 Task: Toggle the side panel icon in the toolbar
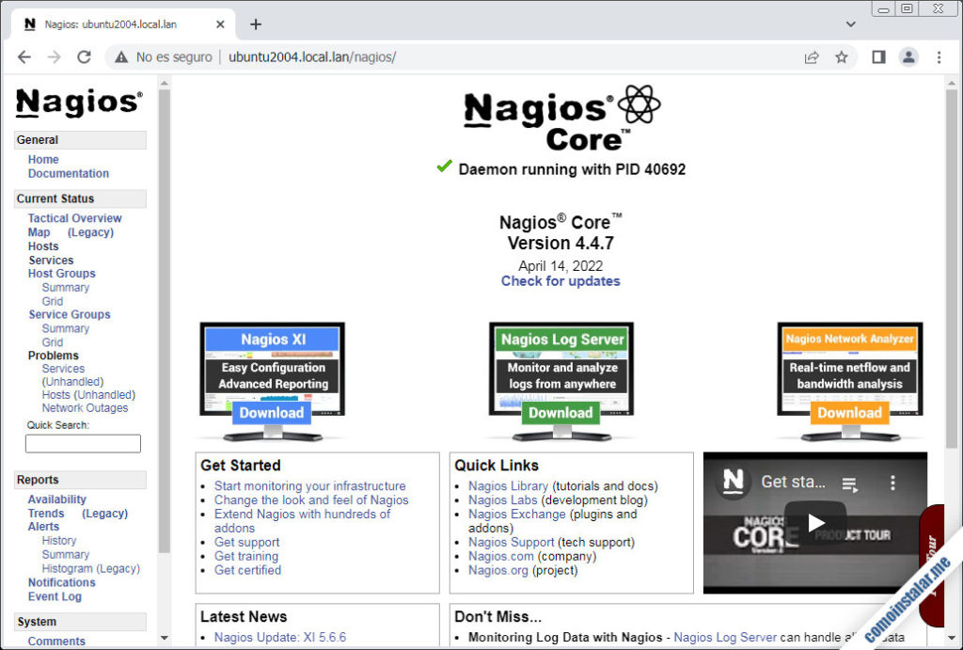(877, 56)
